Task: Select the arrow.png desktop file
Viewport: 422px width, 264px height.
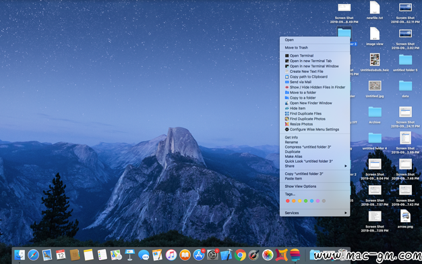Action: point(405,219)
